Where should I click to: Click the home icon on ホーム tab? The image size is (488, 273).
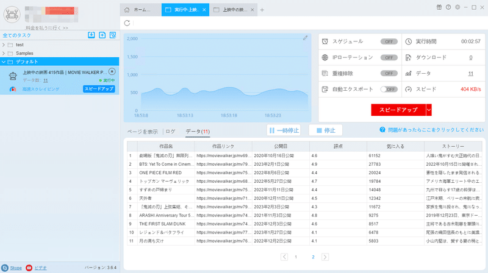coord(127,10)
